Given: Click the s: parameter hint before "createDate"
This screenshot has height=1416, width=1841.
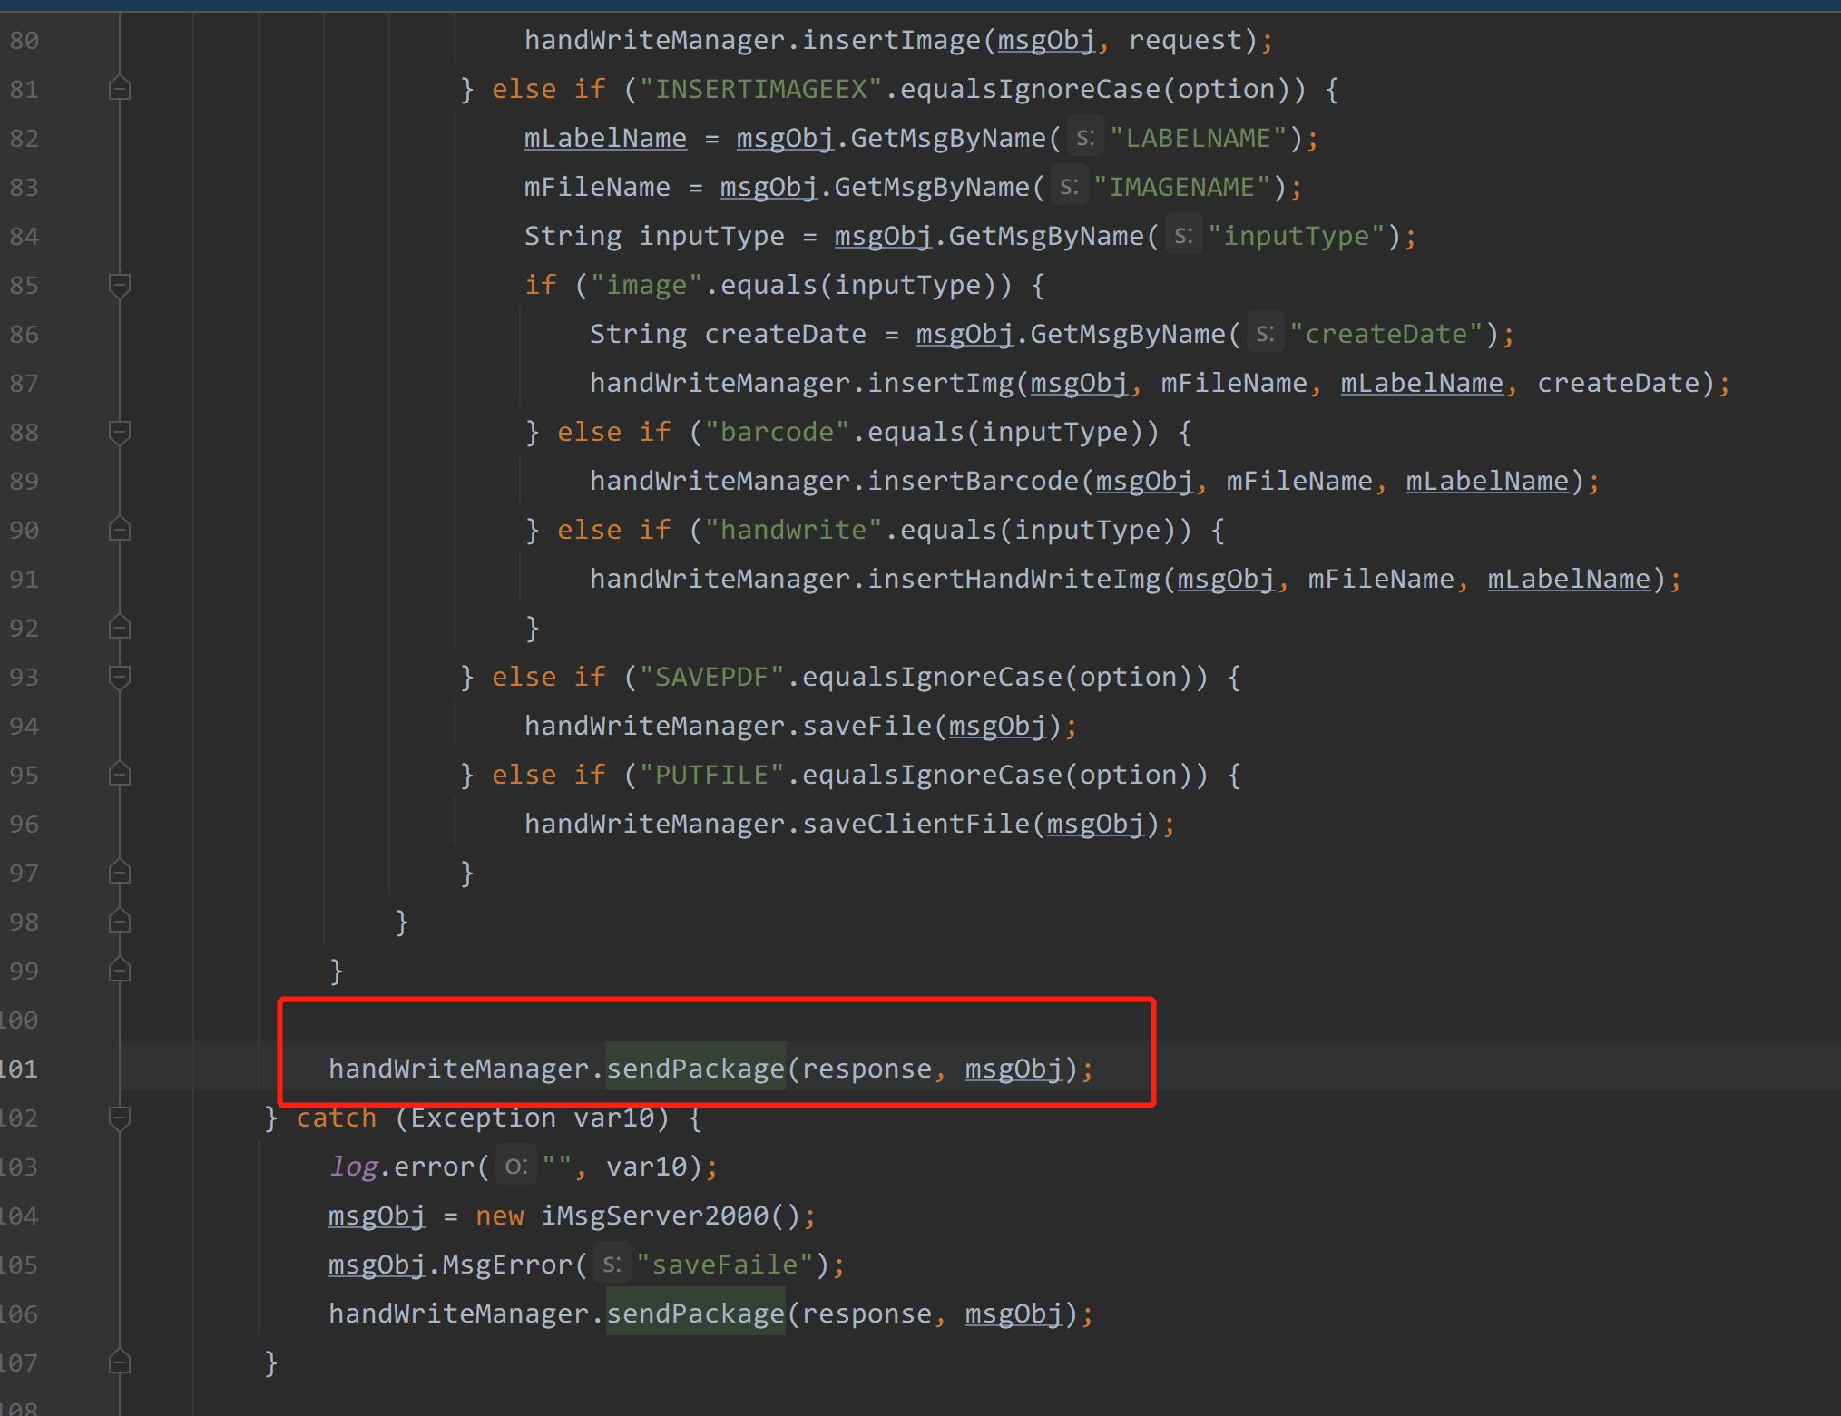Looking at the screenshot, I should [x=1265, y=334].
